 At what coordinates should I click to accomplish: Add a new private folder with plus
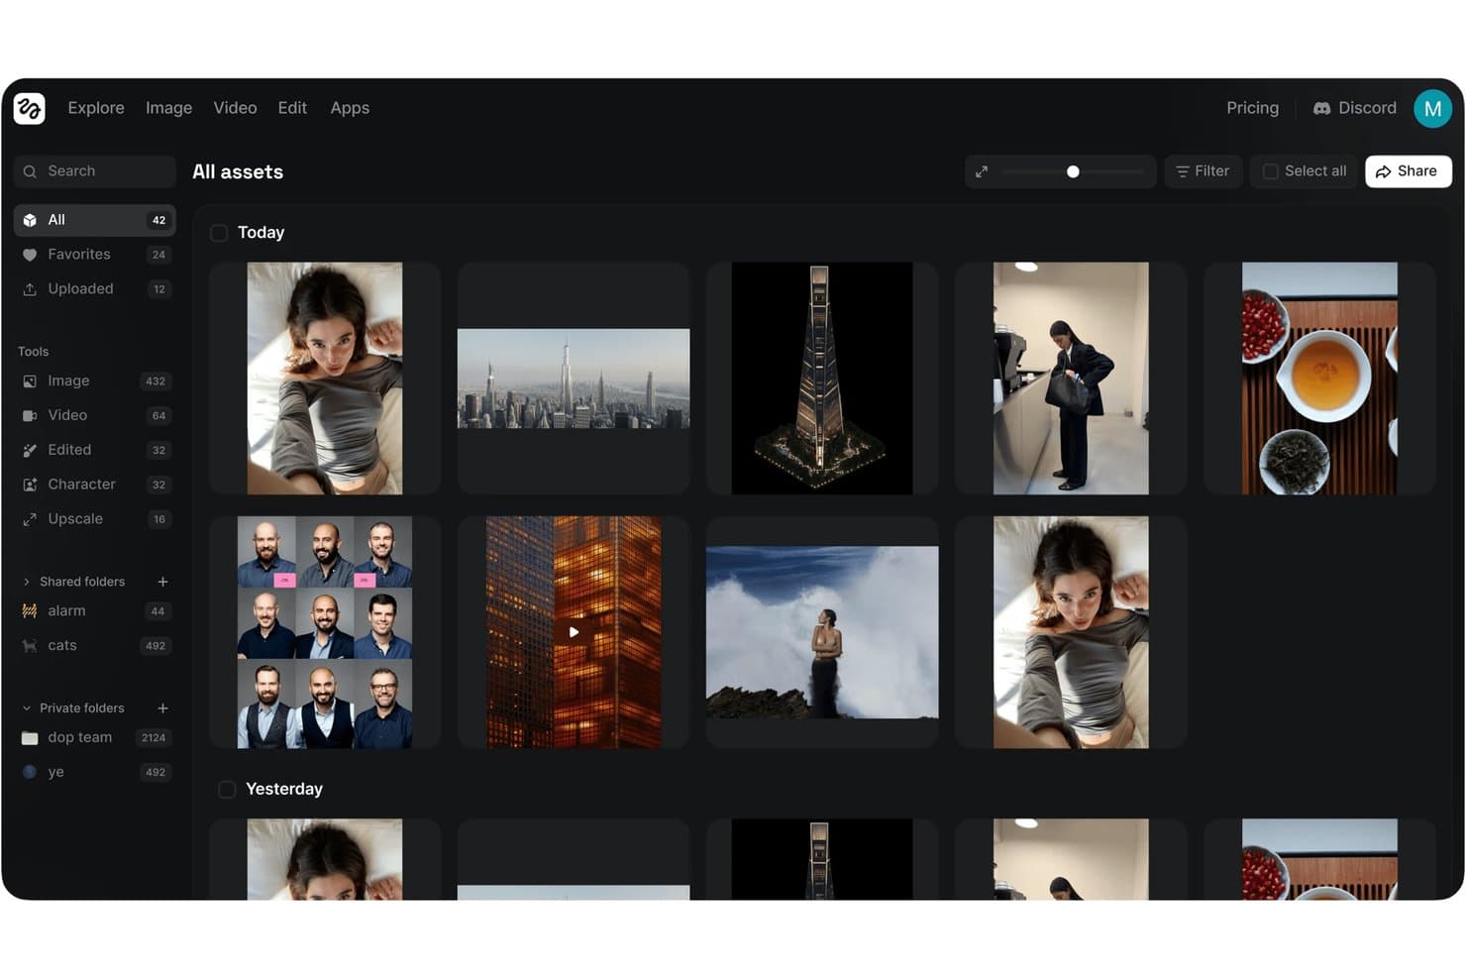[x=162, y=708]
